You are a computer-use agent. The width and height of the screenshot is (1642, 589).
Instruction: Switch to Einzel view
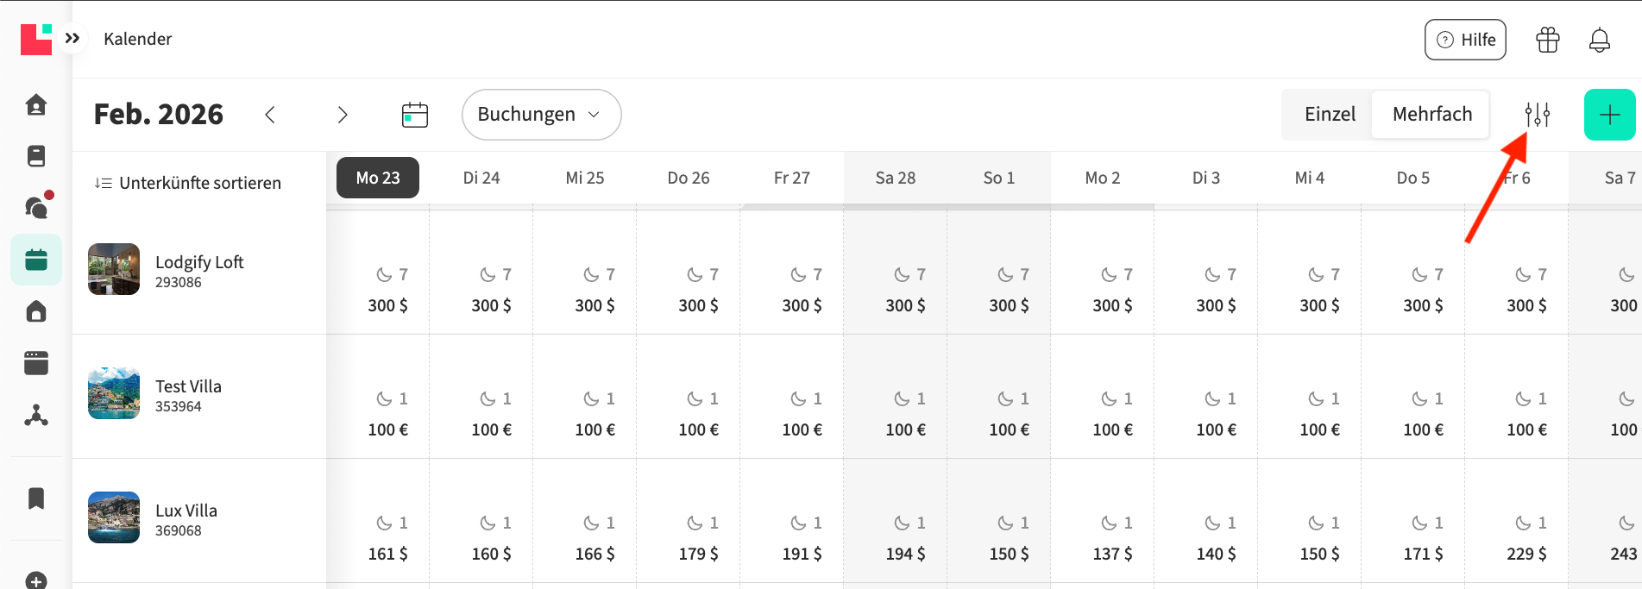[x=1329, y=115]
